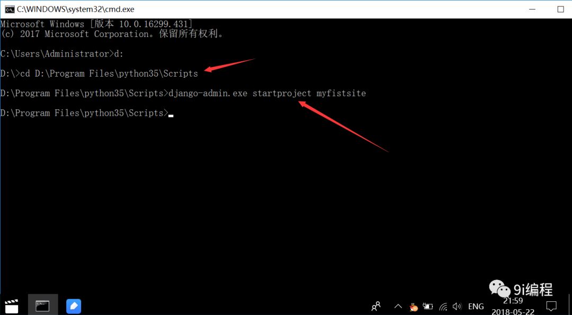The image size is (572, 315).
Task: Switch the ENG input language indicator
Action: (x=476, y=306)
